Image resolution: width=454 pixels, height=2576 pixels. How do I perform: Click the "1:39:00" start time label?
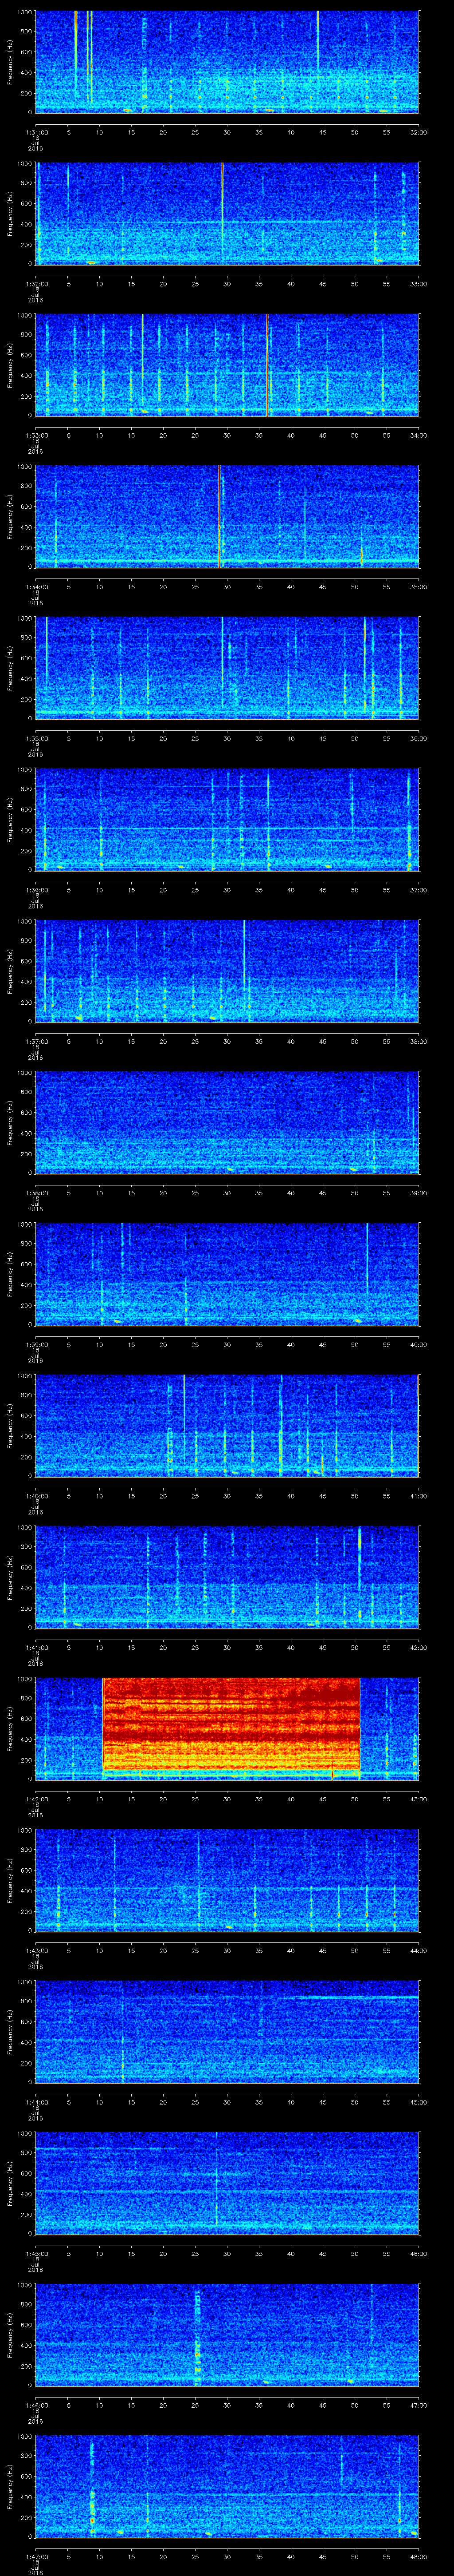click(36, 1344)
